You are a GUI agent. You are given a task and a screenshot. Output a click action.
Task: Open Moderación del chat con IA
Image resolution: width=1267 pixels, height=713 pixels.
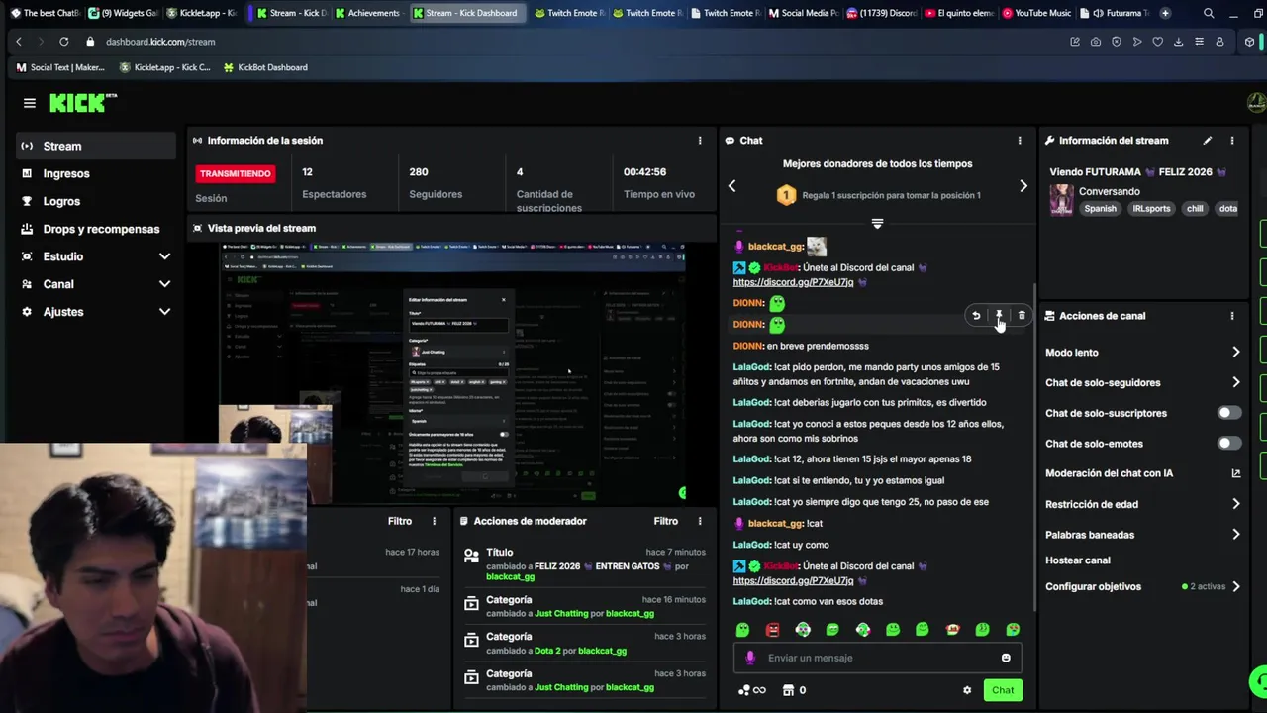[1143, 473]
